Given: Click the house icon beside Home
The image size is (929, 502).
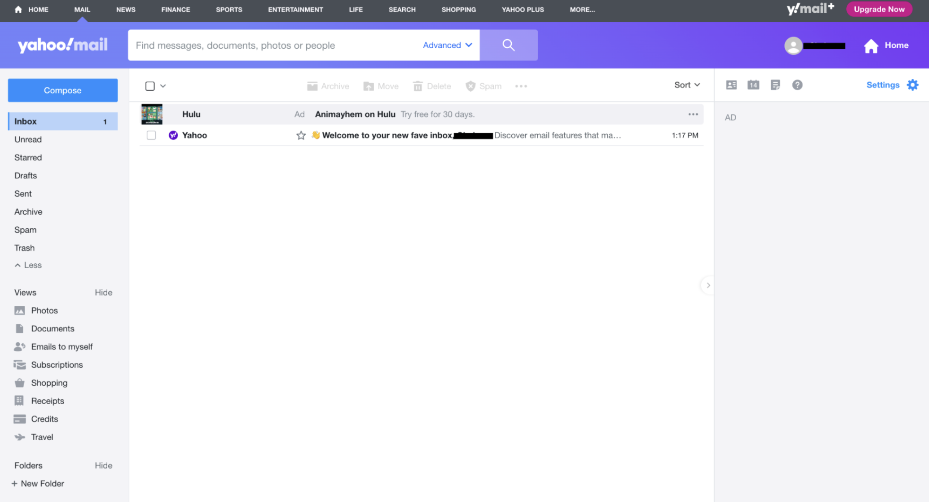Looking at the screenshot, I should (871, 46).
